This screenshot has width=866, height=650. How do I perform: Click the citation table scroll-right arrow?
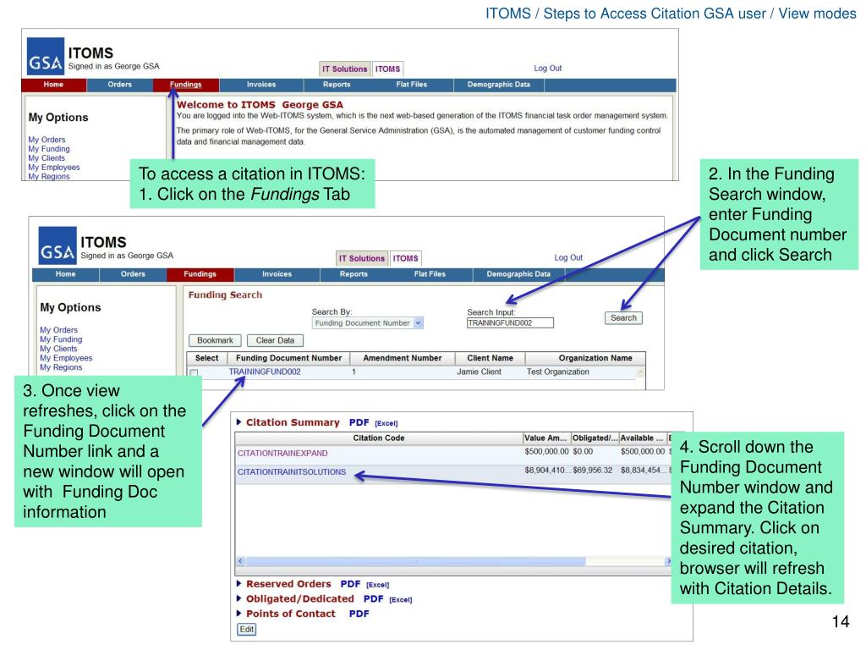(x=668, y=562)
